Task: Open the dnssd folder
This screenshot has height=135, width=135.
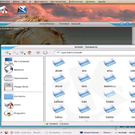Action: 59,80
